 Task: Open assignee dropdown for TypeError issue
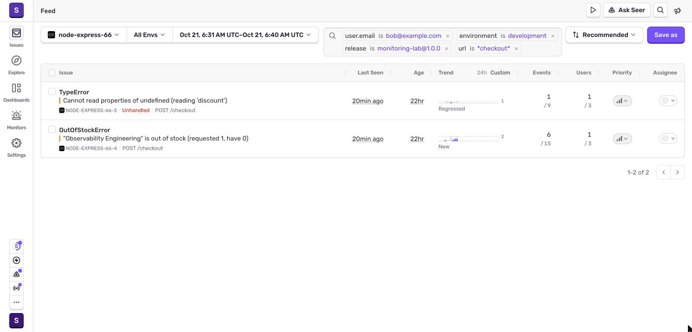[668, 101]
